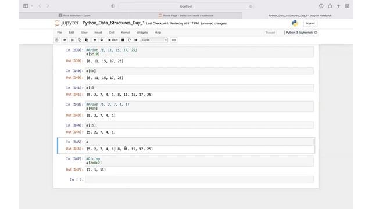The image size is (372, 209).
Task: Click input cell 141 containing a[:]
Action: coord(199,88)
